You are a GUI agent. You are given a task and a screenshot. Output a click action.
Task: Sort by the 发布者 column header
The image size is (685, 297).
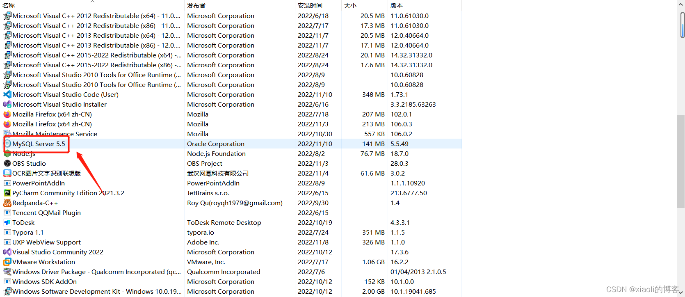coord(240,5)
